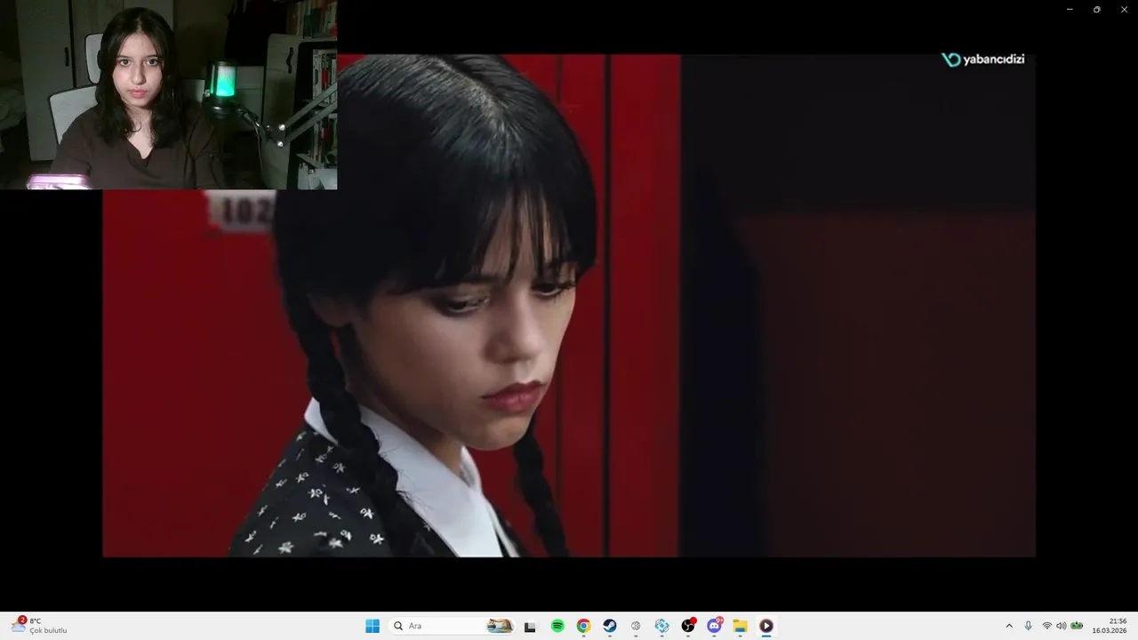
Task: Click the battery status icon
Action: (1077, 626)
